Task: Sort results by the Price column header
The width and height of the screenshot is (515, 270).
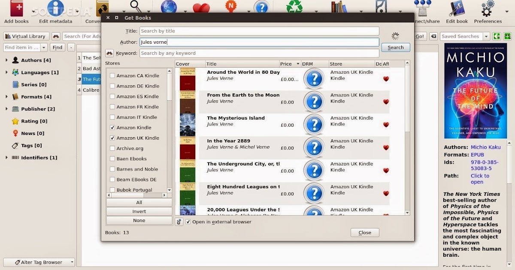Action: [x=291, y=64]
